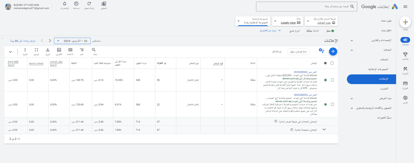The width and height of the screenshot is (414, 163).
Task: Expand the ad group total row chevron
Action: pos(324,130)
